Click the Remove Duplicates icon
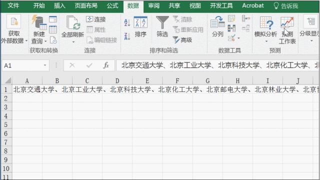The width and height of the screenshot is (320, 180). (x=231, y=28)
